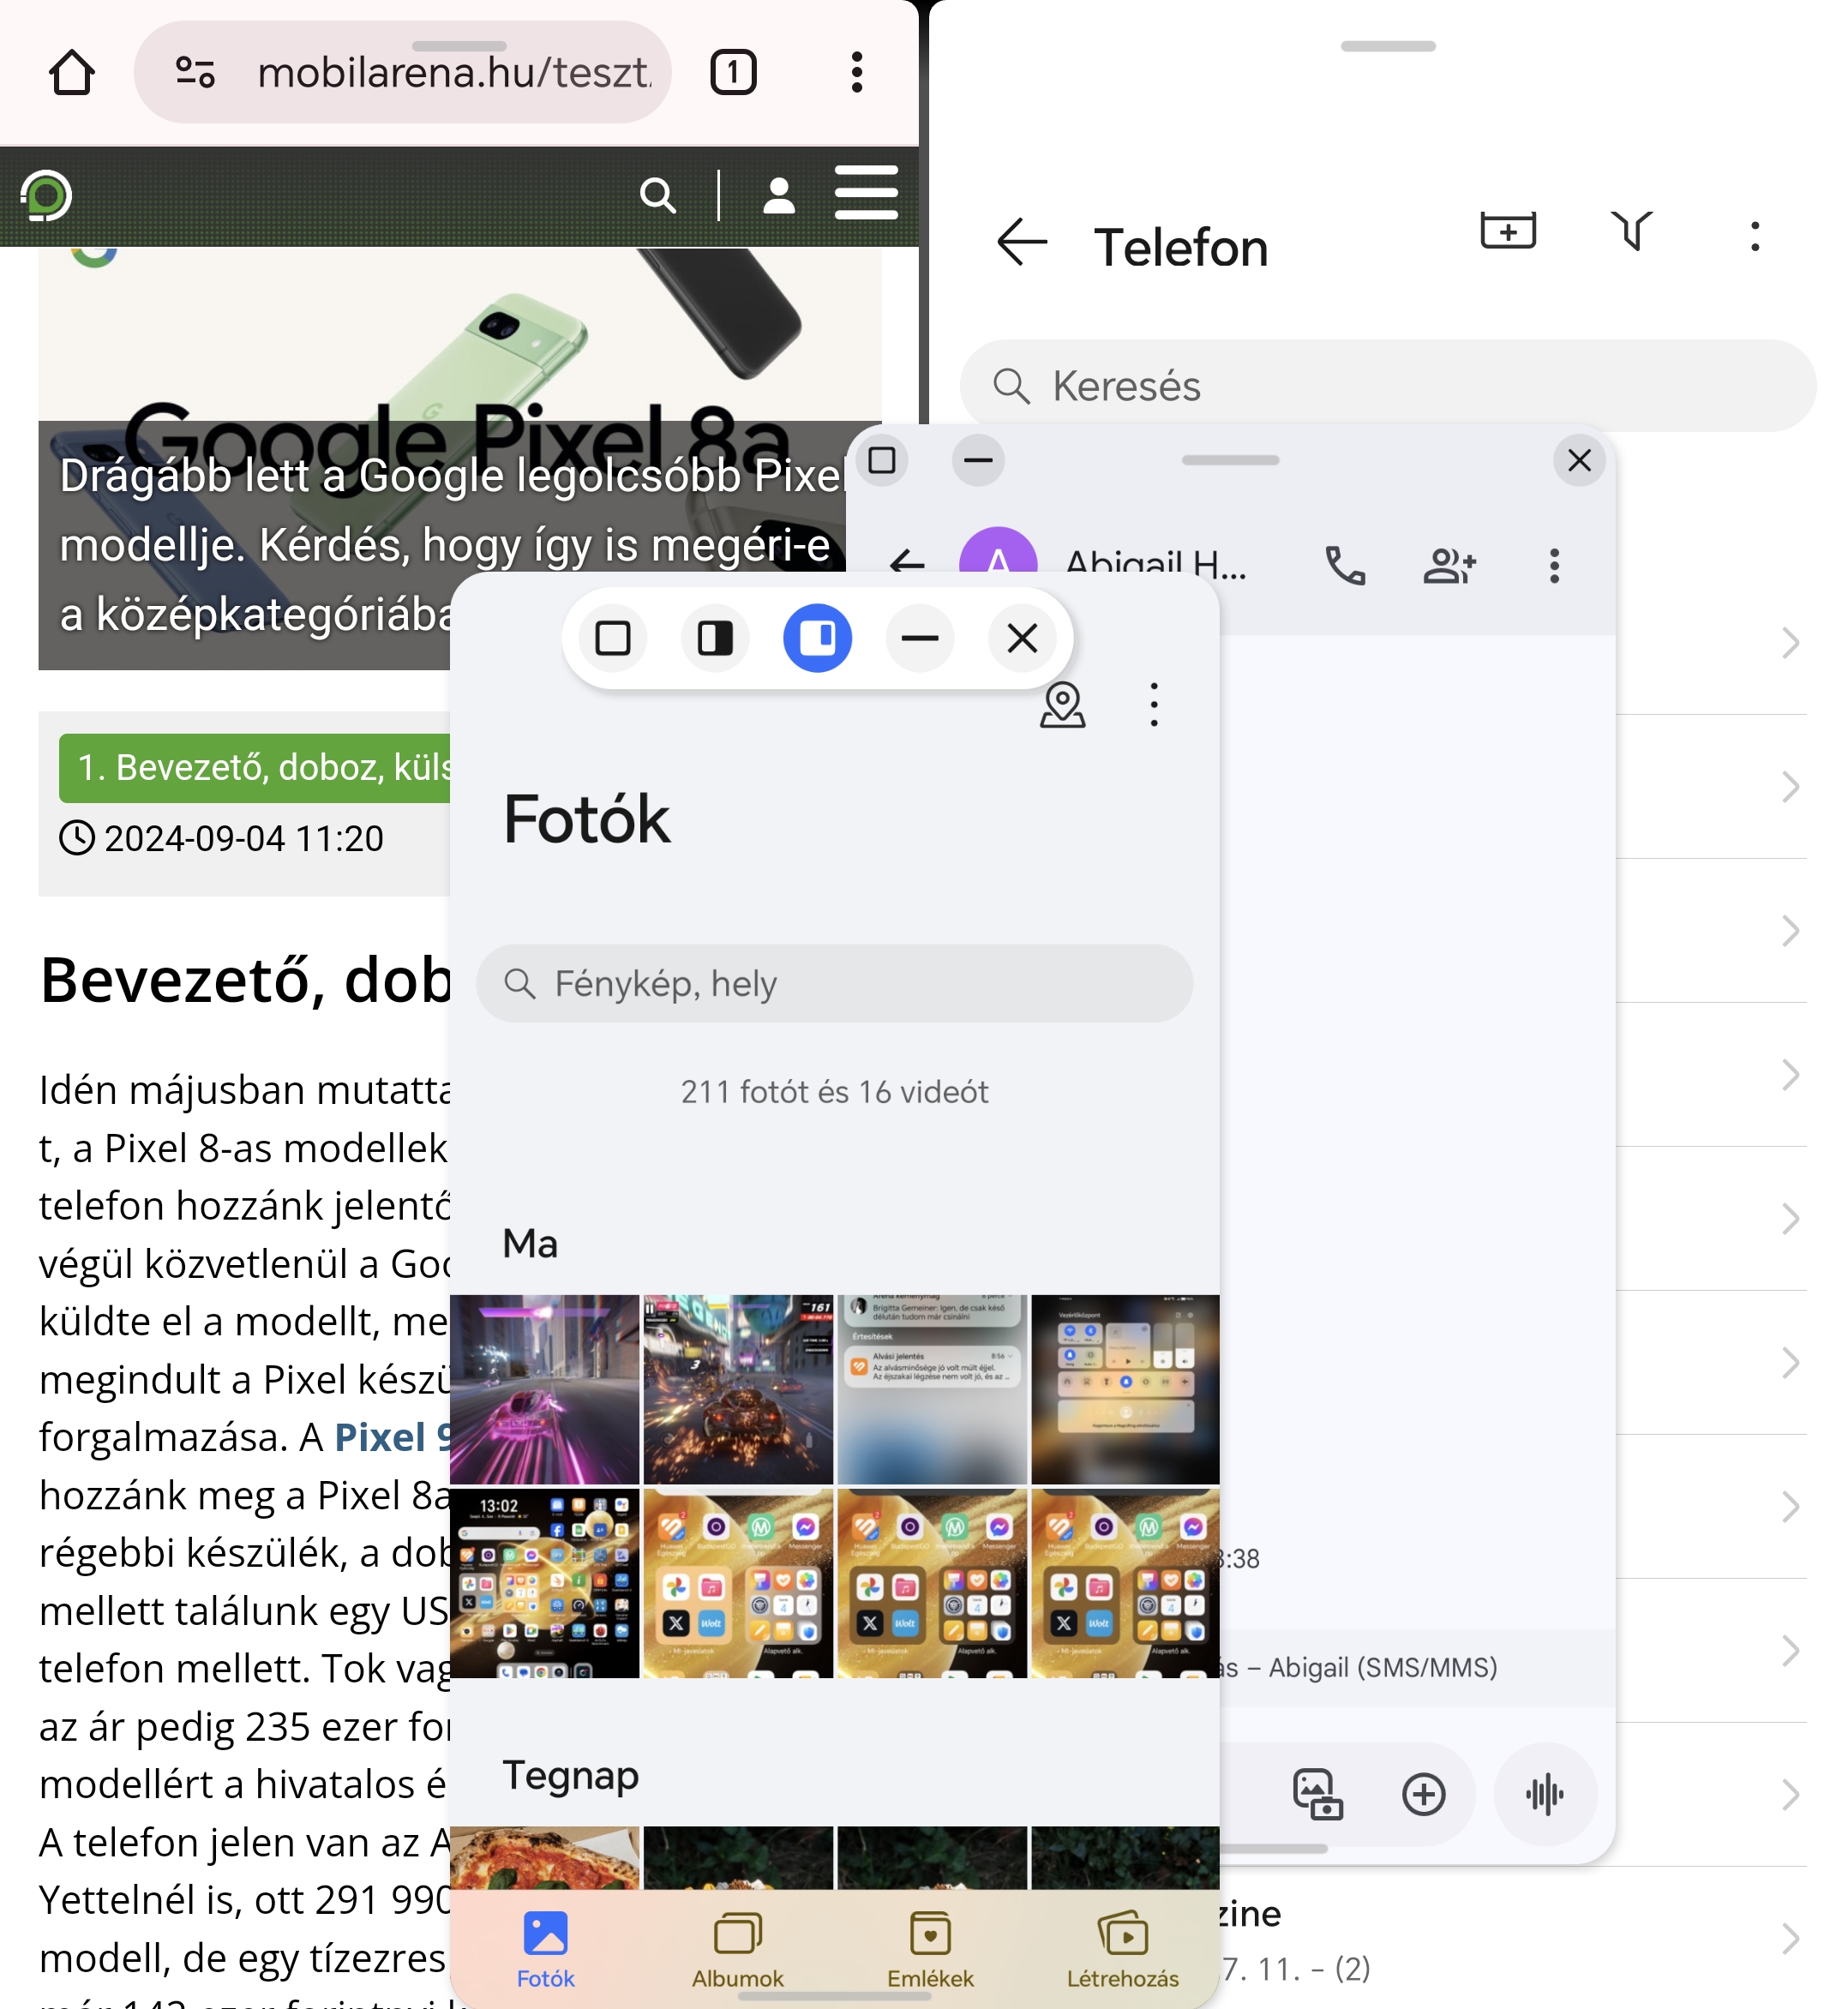This screenshot has width=1848, height=2009.
Task: Tap the folder-plus icon in Telefon header
Action: [x=1508, y=232]
